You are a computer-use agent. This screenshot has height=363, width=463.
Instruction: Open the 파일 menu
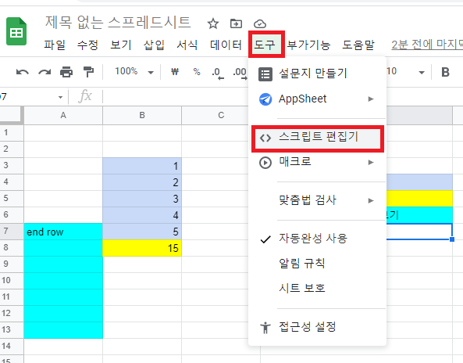[55, 45]
